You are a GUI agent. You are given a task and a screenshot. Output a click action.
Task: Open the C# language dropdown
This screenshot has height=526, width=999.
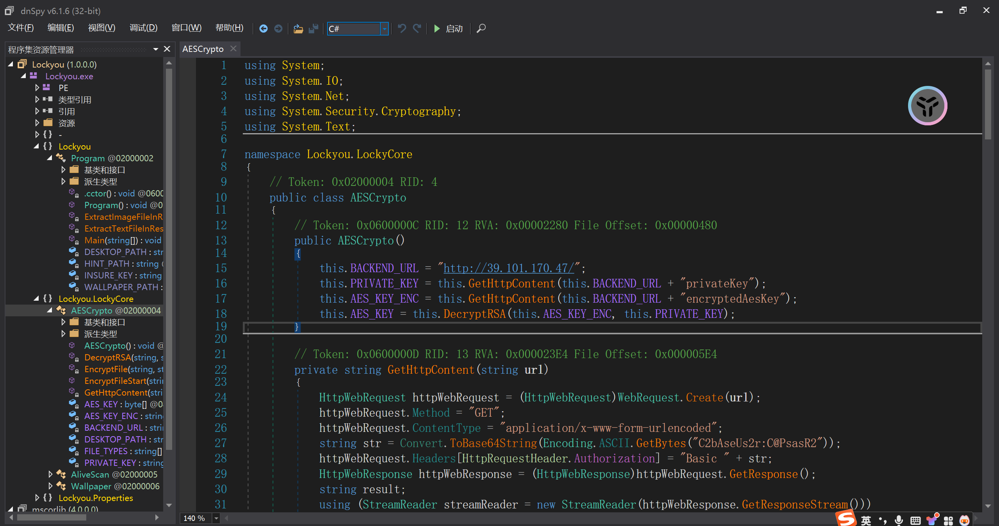(385, 29)
